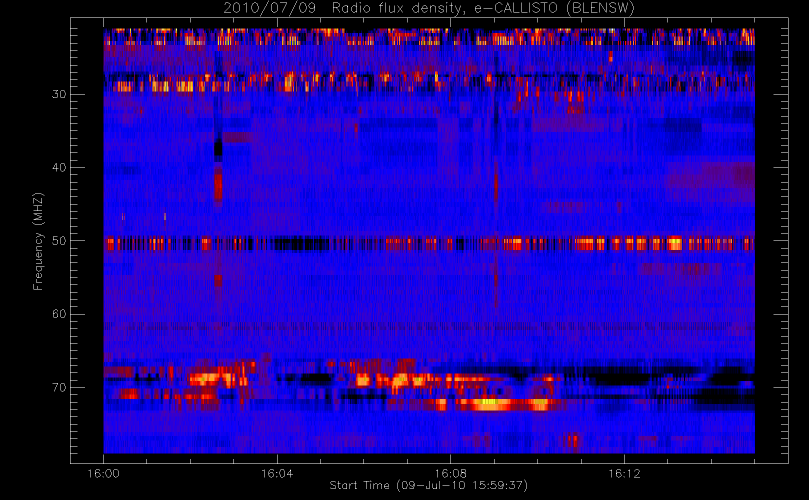Click the "16:08" time tick label
Screen dimensions: 809x500
coord(450,473)
